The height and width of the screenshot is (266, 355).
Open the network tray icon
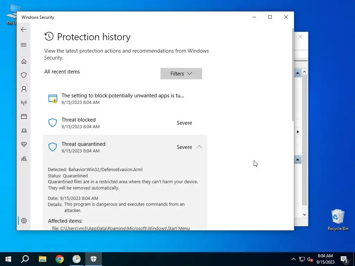click(x=302, y=259)
